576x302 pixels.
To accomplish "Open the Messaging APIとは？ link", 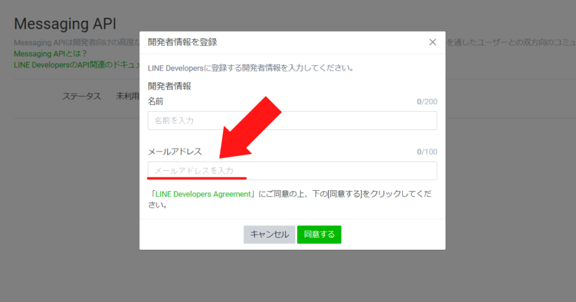I will tap(50, 53).
